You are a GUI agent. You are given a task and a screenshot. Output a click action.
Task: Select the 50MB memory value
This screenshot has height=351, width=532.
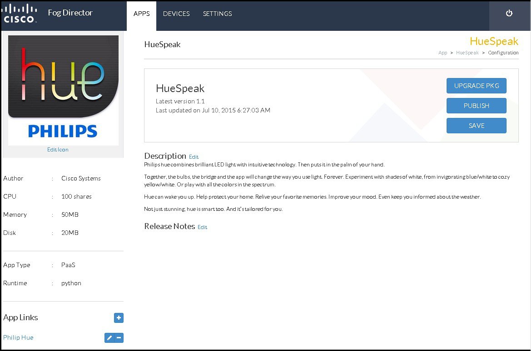pos(70,215)
